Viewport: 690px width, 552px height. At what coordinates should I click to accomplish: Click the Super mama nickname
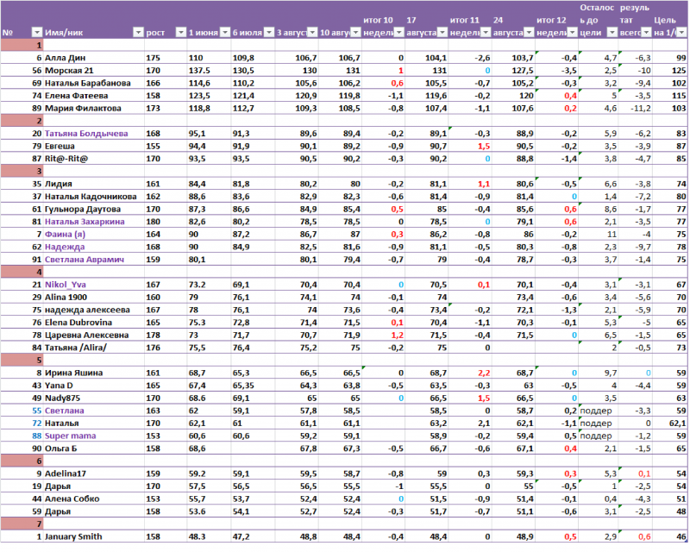71,436
